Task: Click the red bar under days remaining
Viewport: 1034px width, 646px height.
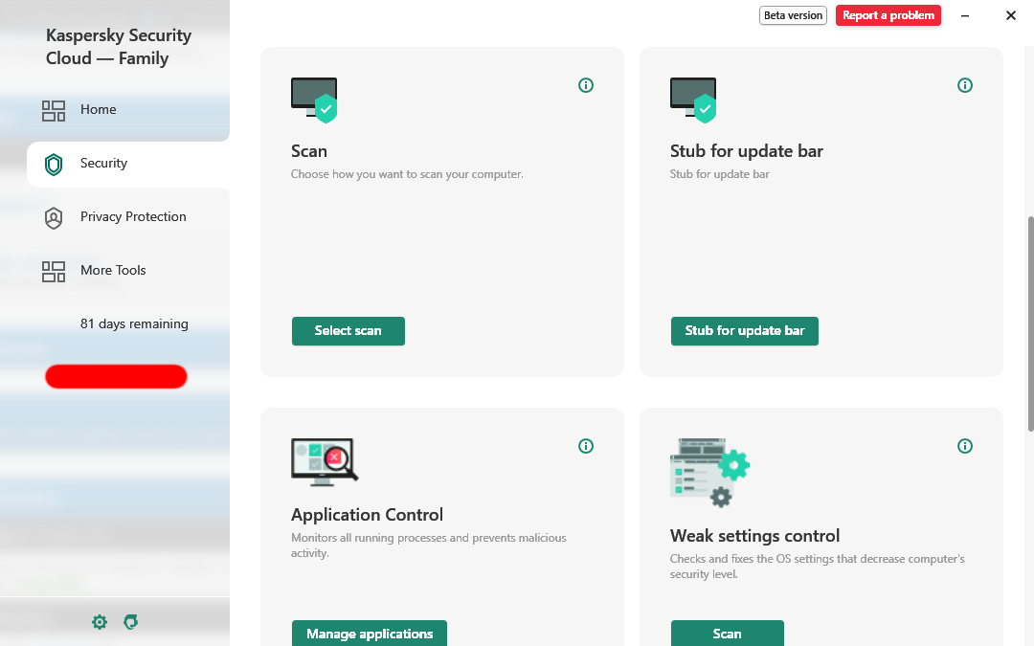Action: click(116, 376)
